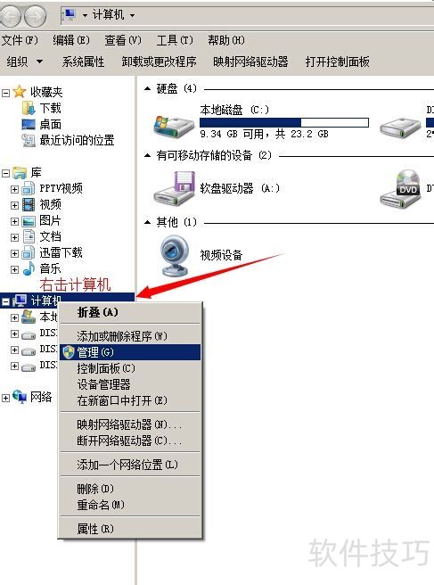This screenshot has width=434, height=585.
Task: Collapse the 收藏夹 tree node
Action: coord(5,93)
